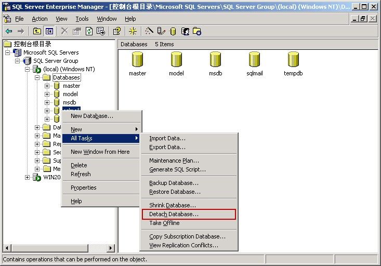Select Copy Subscription Database option
The image size is (381, 266).
coord(189,236)
